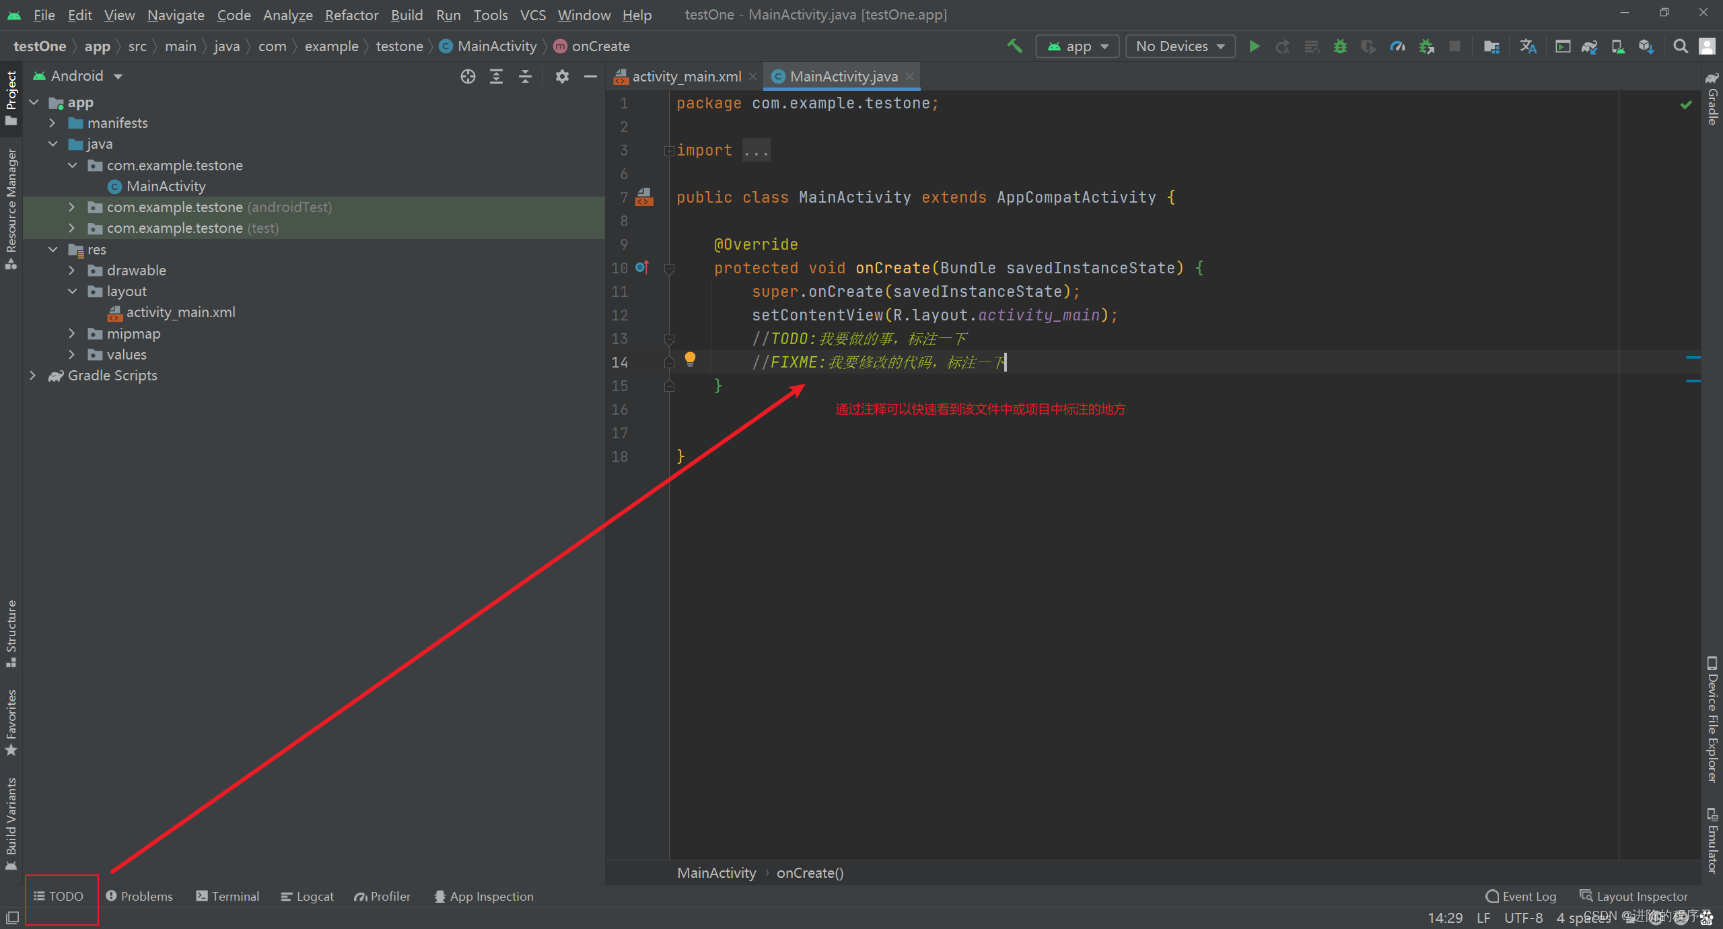Image resolution: width=1723 pixels, height=929 pixels.
Task: Expand the manifests folder
Action: 52,123
